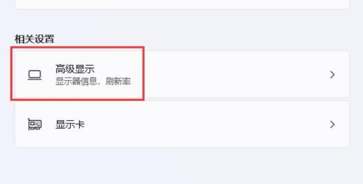Click the 高级显示 title text

[x=75, y=69]
